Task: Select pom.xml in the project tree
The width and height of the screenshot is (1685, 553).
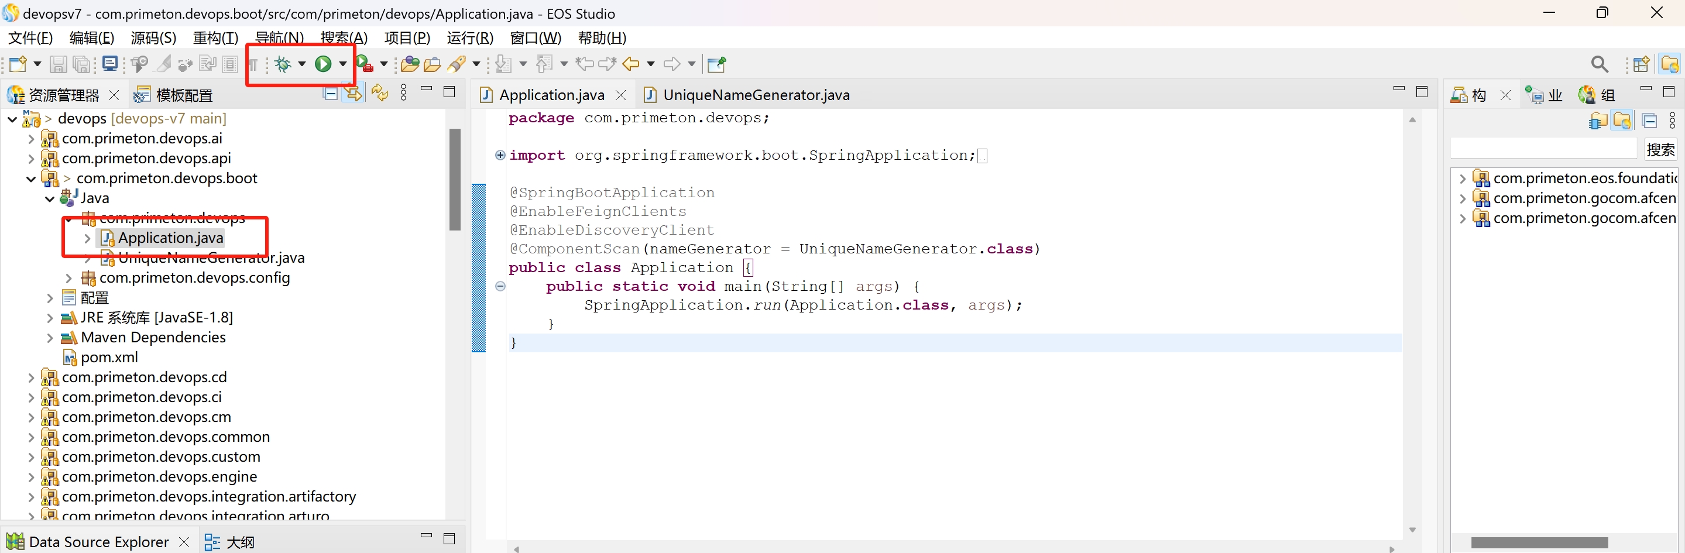Action: (109, 358)
